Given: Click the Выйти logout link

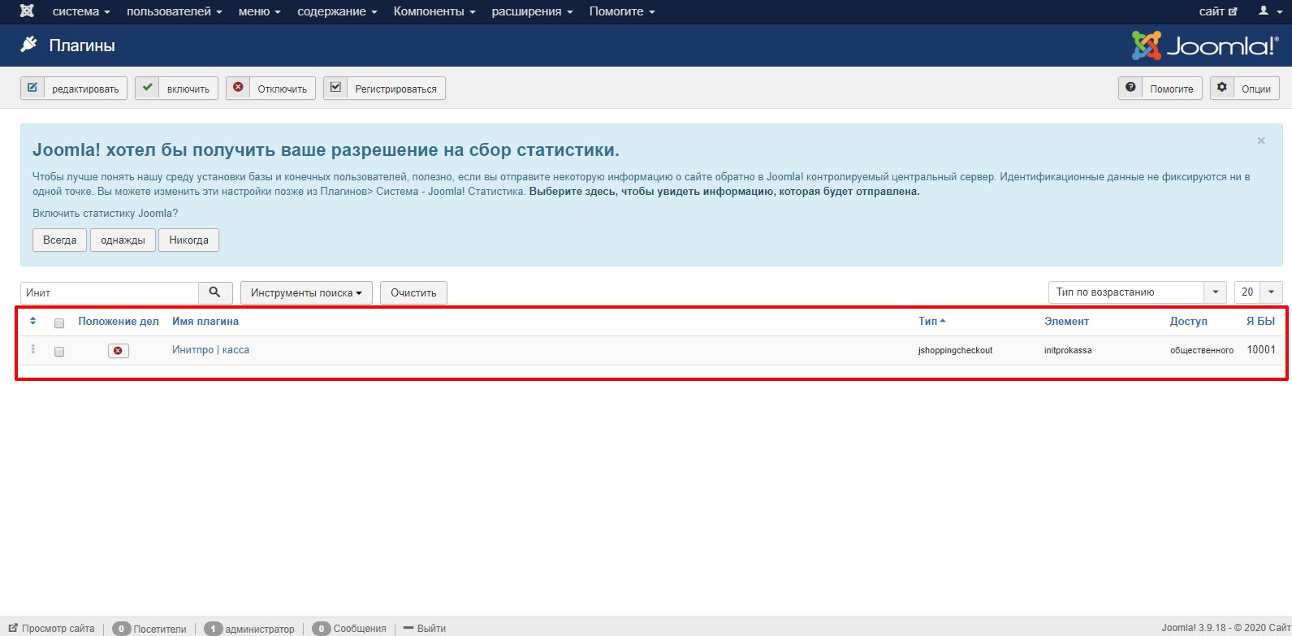Looking at the screenshot, I should (425, 628).
